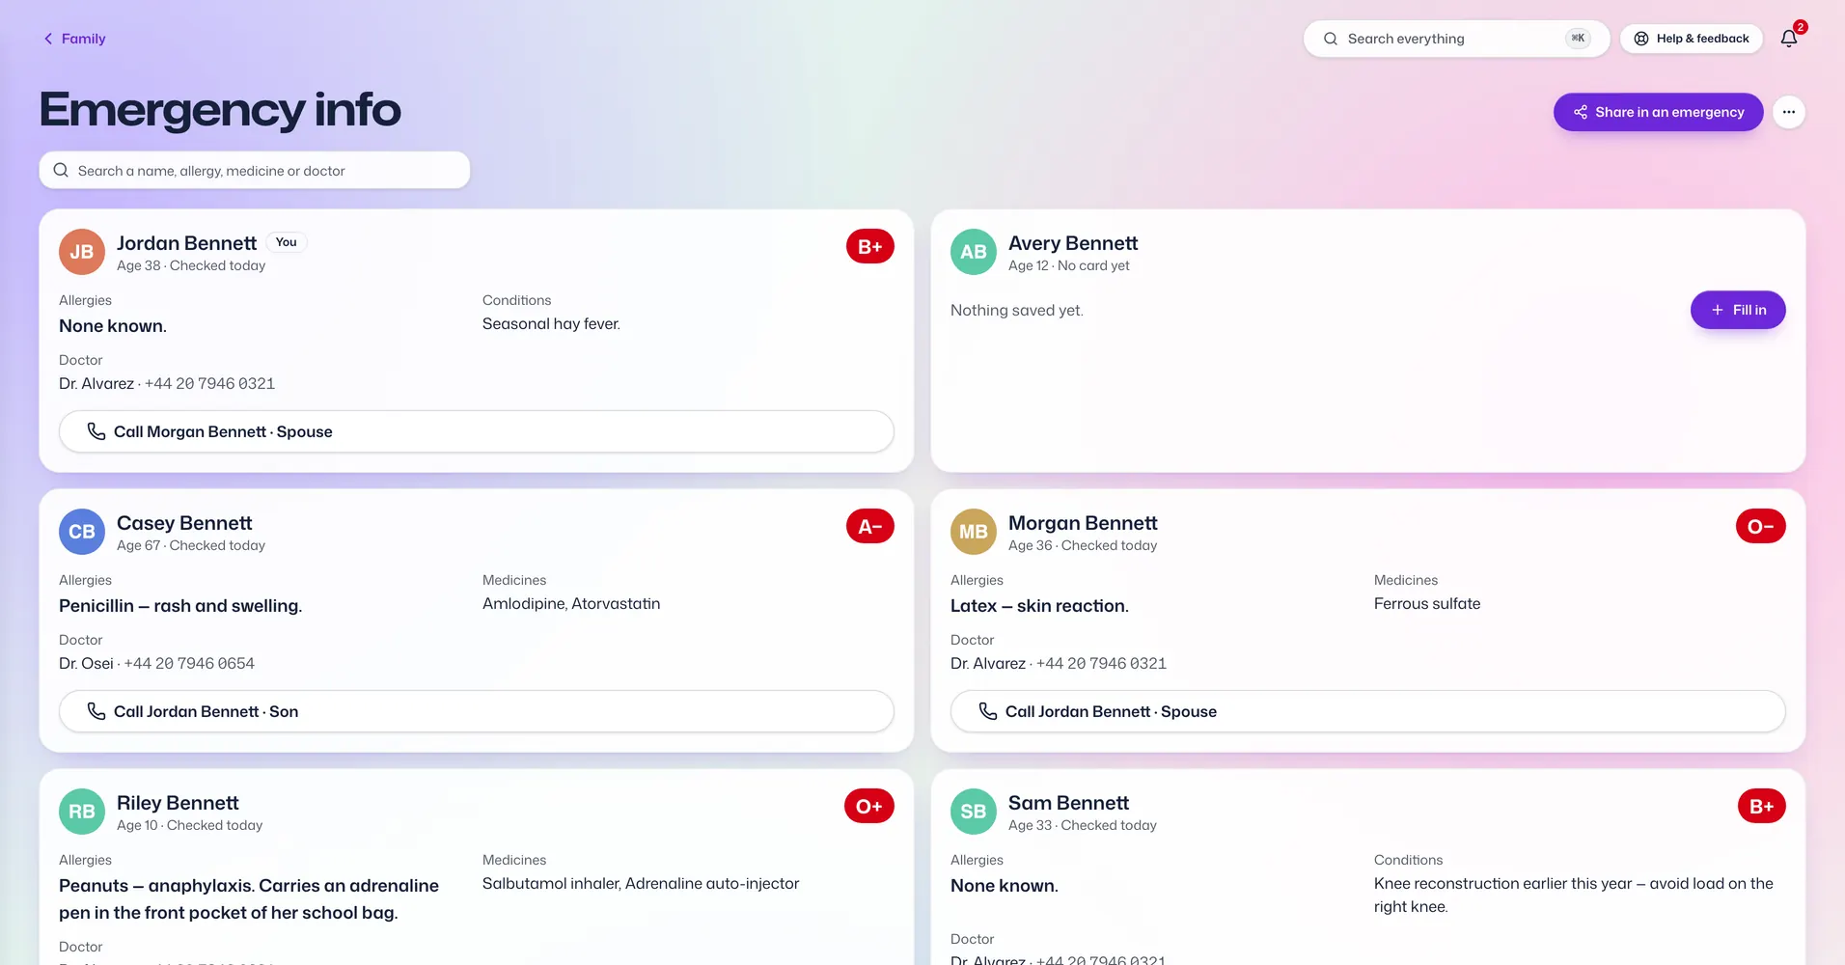Click Morgan Bennett's O− blood type badge
Image resolution: width=1845 pixels, height=965 pixels.
click(1761, 526)
